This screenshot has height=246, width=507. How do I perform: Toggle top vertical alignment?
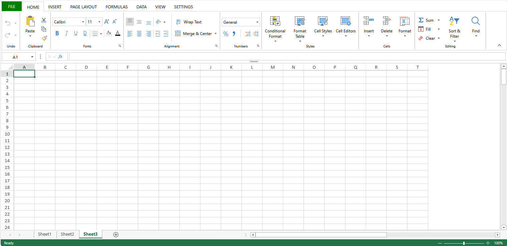coord(130,22)
